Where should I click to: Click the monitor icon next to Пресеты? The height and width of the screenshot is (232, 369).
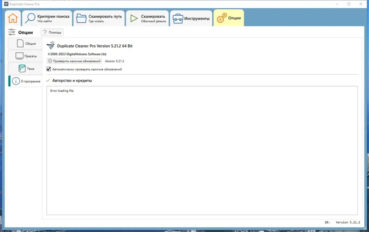click(x=19, y=56)
